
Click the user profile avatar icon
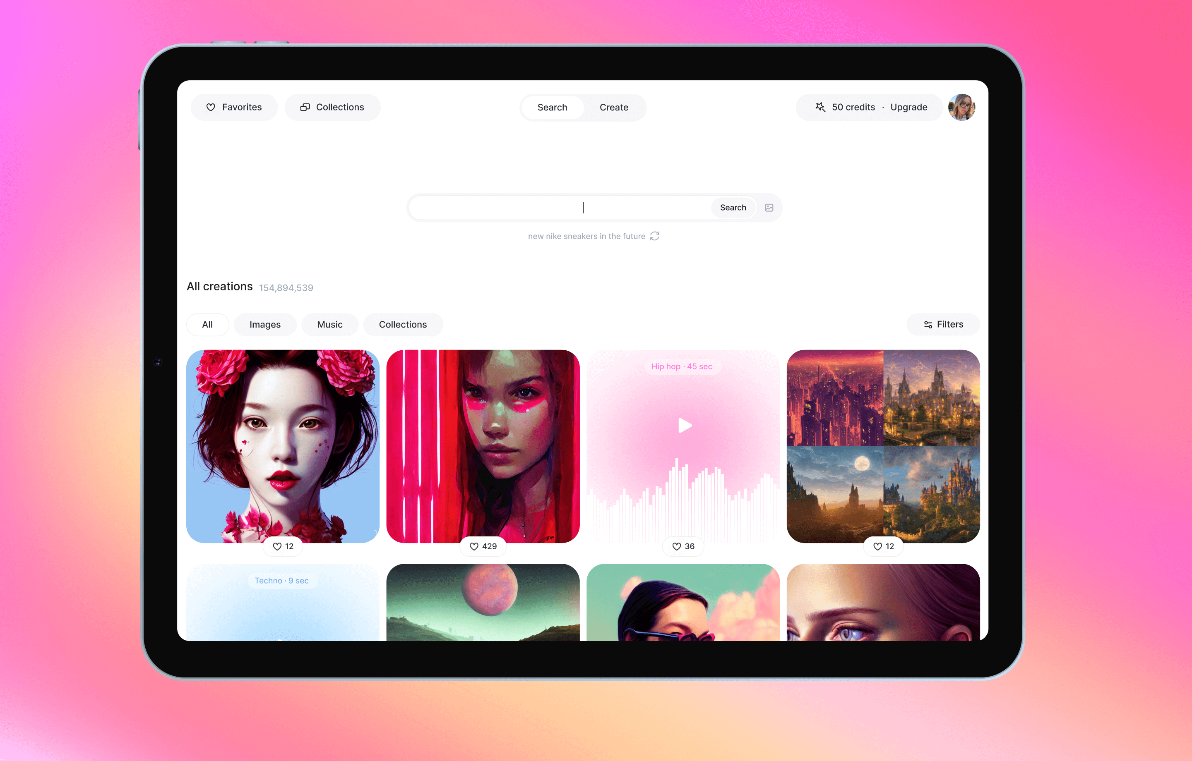click(963, 108)
